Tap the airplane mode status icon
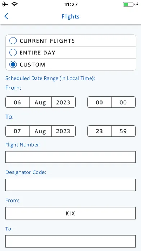 [5, 4]
